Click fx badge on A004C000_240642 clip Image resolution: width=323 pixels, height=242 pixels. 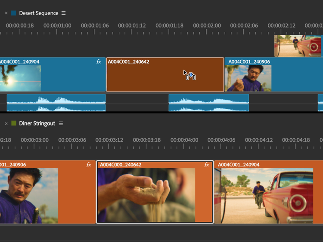click(x=207, y=165)
